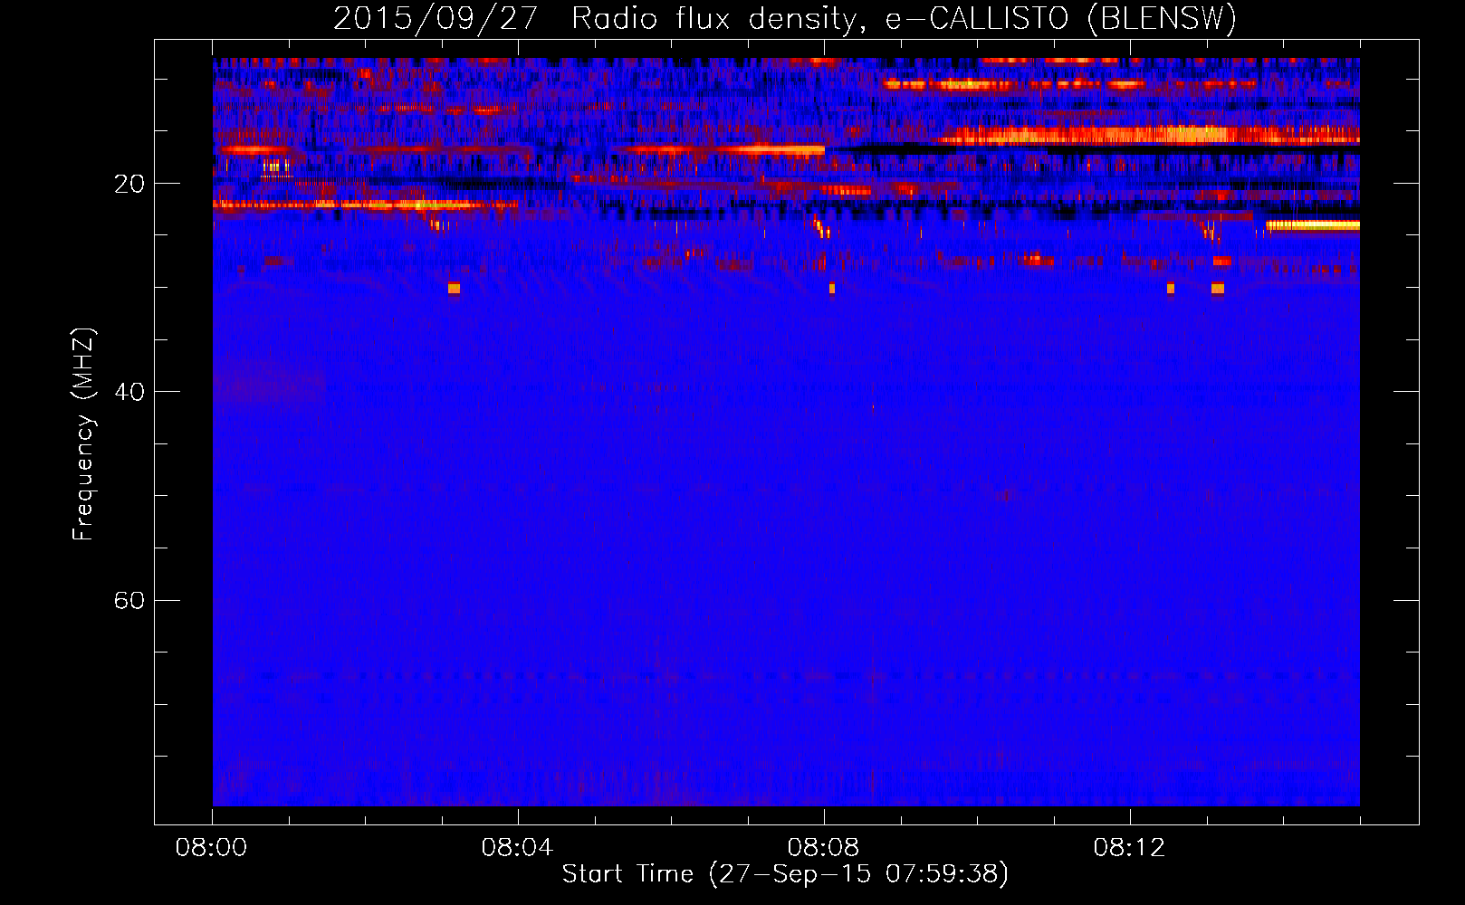The width and height of the screenshot is (1465, 905).
Task: Click the bright yellow band near 08:14
Action: 1313,225
